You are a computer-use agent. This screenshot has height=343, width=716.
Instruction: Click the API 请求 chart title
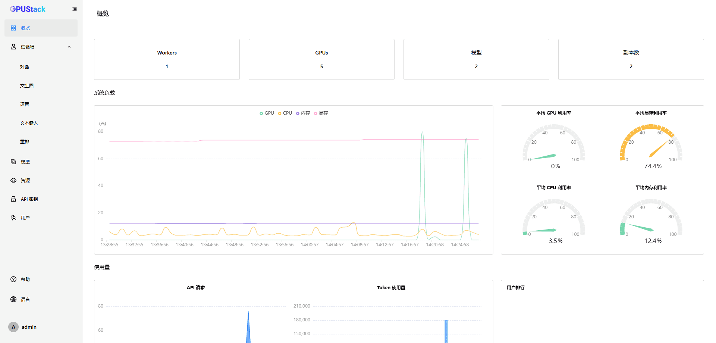196,287
